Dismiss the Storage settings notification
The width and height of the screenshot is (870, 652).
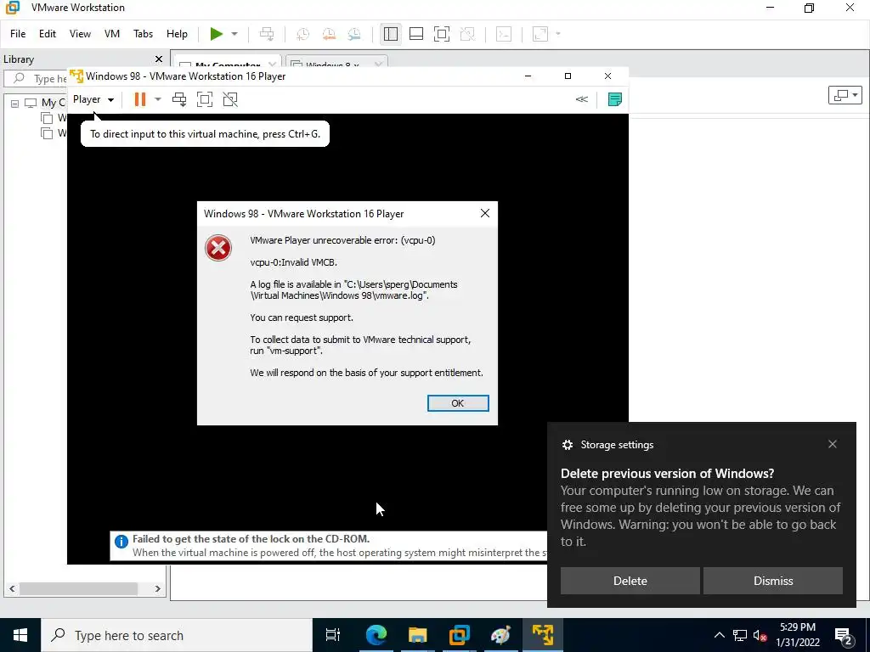pyautogui.click(x=773, y=581)
